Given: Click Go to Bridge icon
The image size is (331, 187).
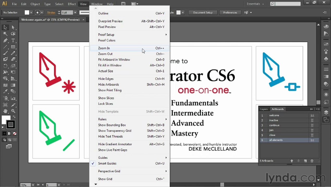Looking at the screenshot, I should (x=124, y=4).
